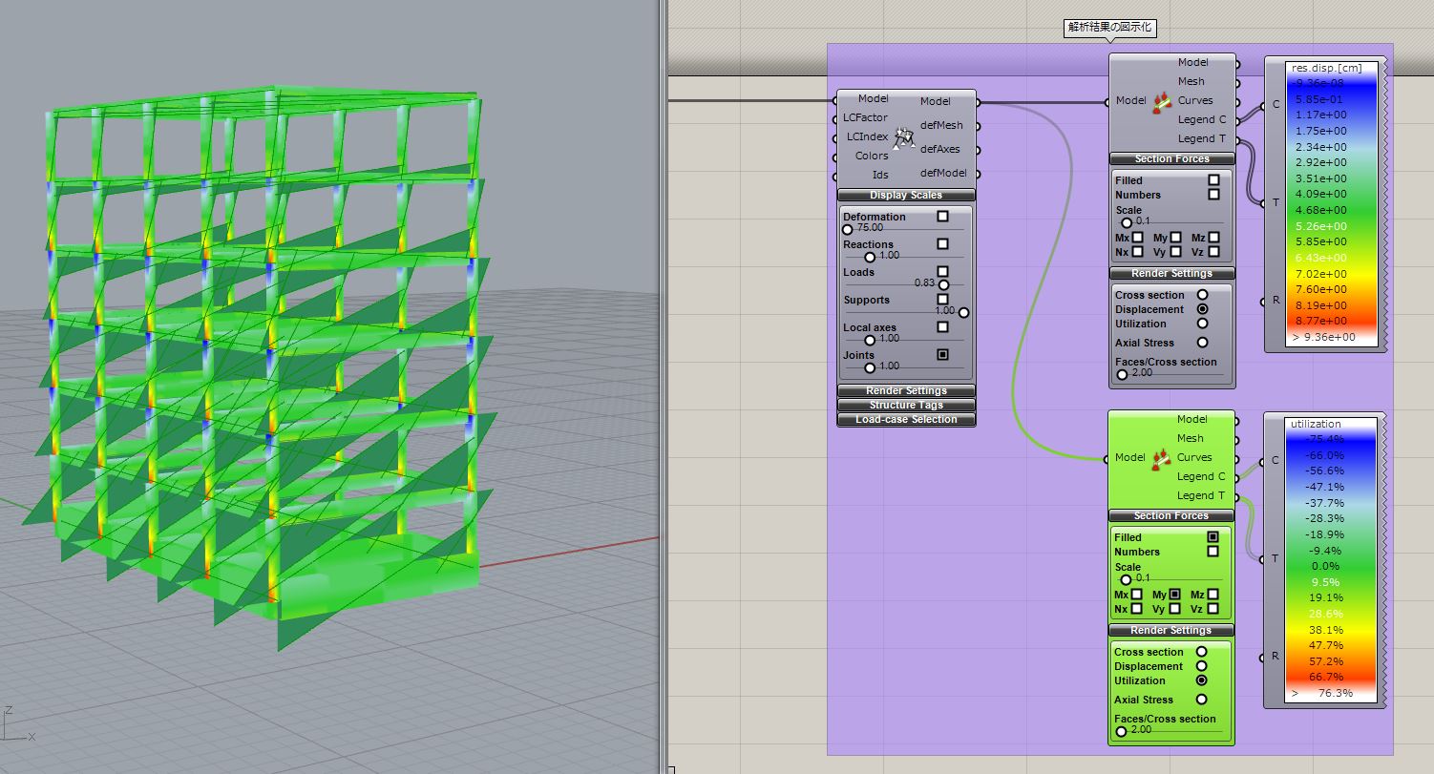Uncheck My in the green BeamView
The width and height of the screenshot is (1434, 774).
point(1175,595)
